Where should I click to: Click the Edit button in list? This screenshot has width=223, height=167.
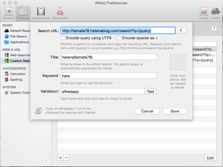click(210, 158)
